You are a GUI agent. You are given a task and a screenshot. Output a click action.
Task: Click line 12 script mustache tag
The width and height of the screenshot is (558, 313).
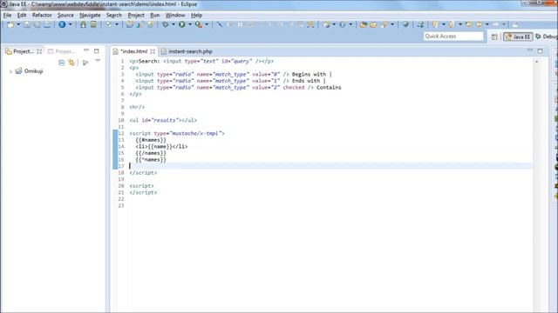177,133
